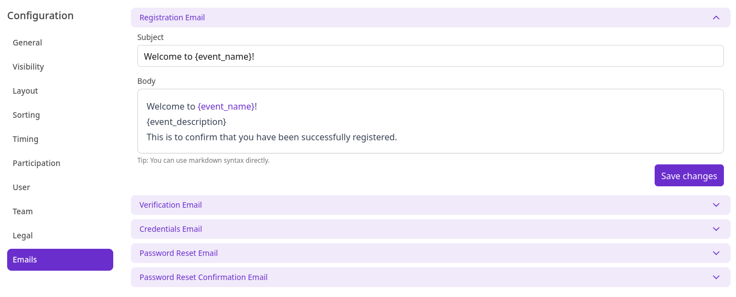This screenshot has width=736, height=297.
Task: Expand Password Reset Confirmation Email chevron
Action: [716, 277]
